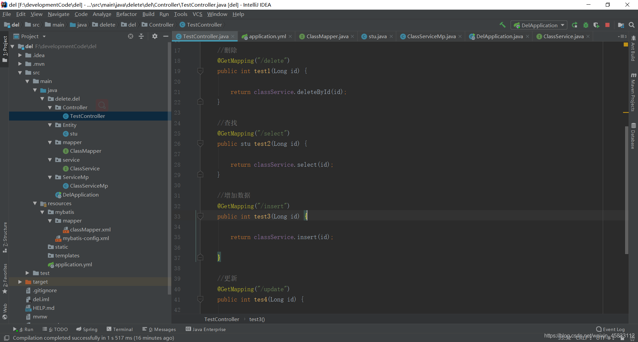Screen dimensions: 638x342
Task: Select mybatis-config.xml in project tree
Action: (82, 238)
